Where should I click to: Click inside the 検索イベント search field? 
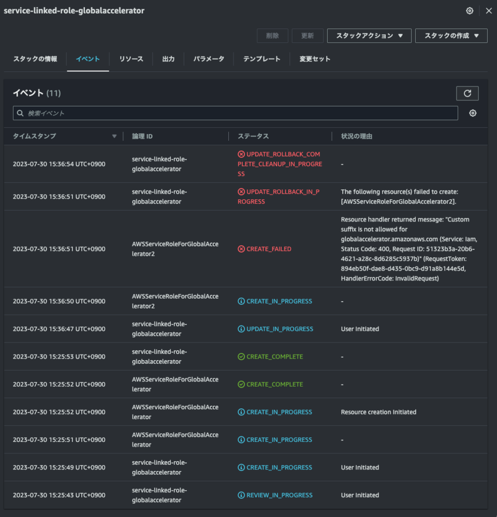tap(155, 112)
